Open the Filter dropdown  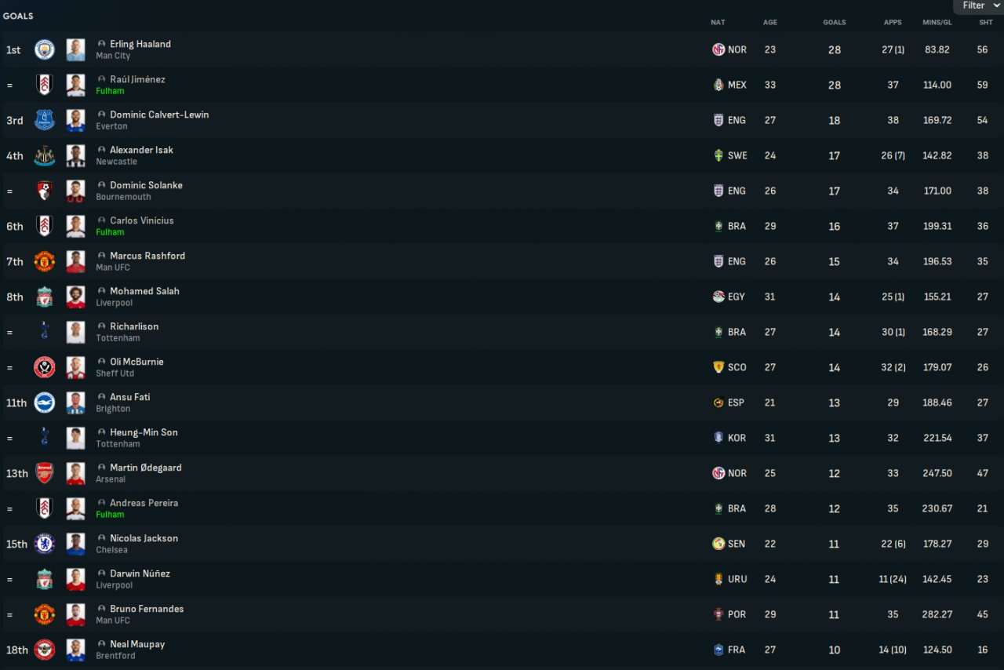(x=979, y=6)
